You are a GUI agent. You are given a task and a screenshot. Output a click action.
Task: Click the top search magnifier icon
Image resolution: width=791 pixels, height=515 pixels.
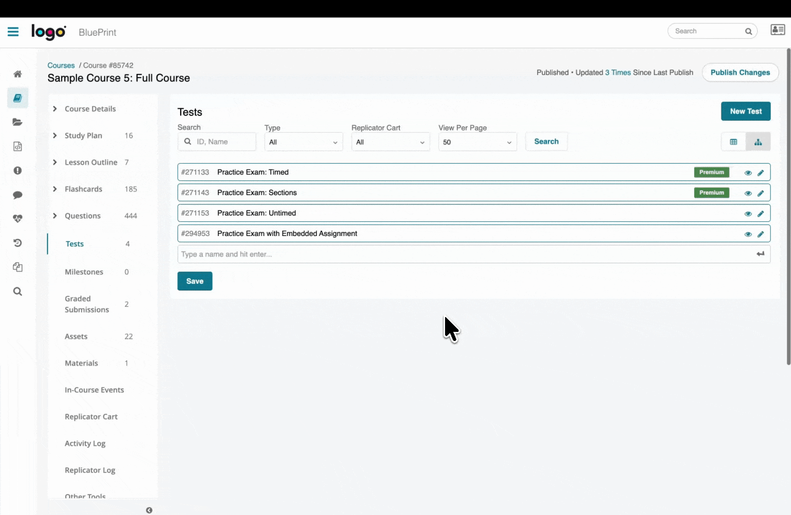pyautogui.click(x=749, y=31)
